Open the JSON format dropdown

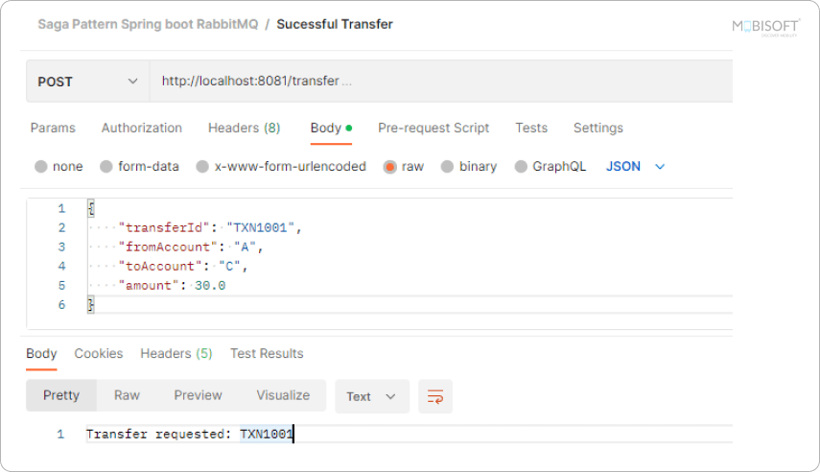pos(636,166)
